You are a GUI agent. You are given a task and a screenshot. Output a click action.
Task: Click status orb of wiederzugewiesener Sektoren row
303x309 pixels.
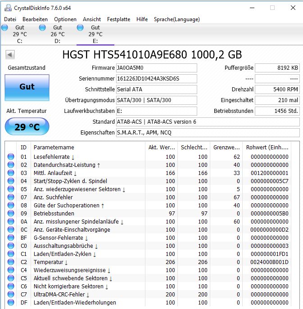click(x=11, y=189)
